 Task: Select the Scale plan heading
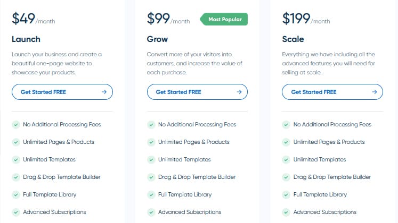(x=293, y=39)
